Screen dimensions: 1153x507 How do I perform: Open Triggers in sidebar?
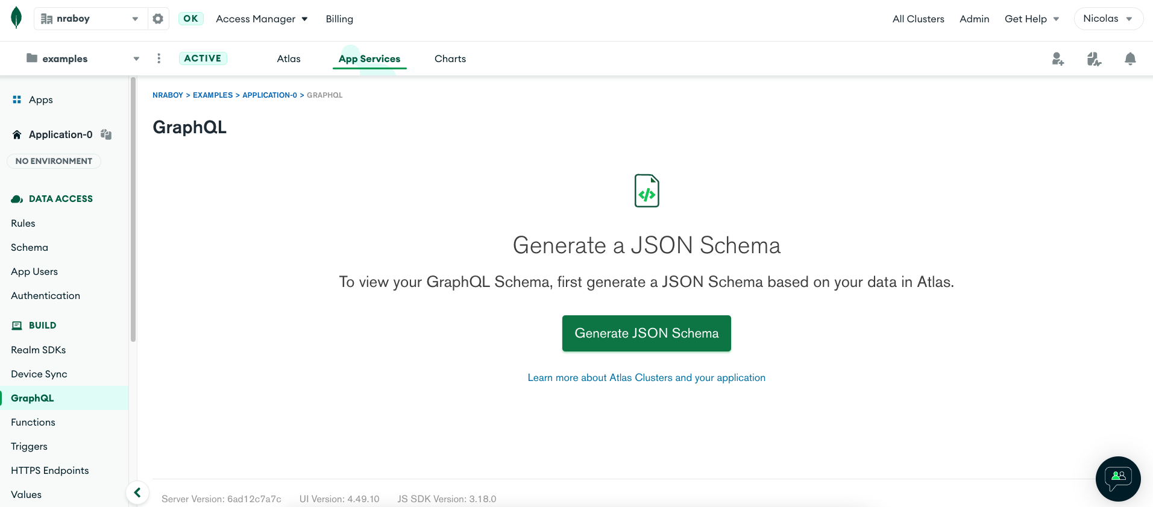(29, 446)
